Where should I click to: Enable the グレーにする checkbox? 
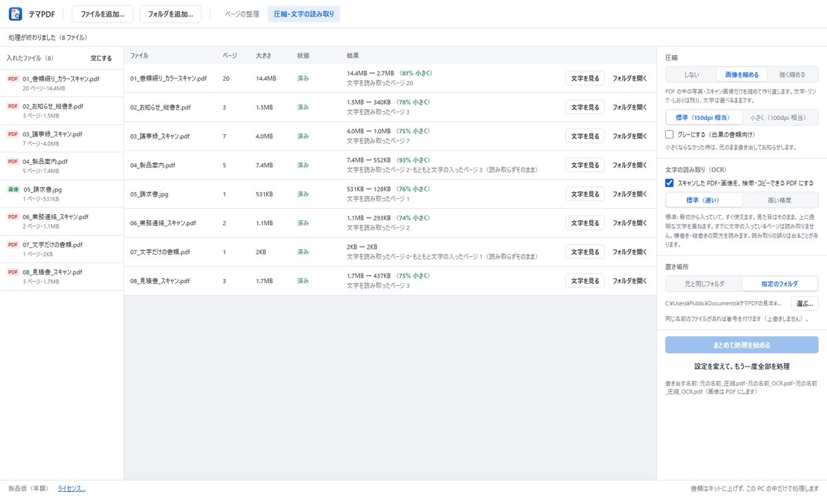coord(669,134)
